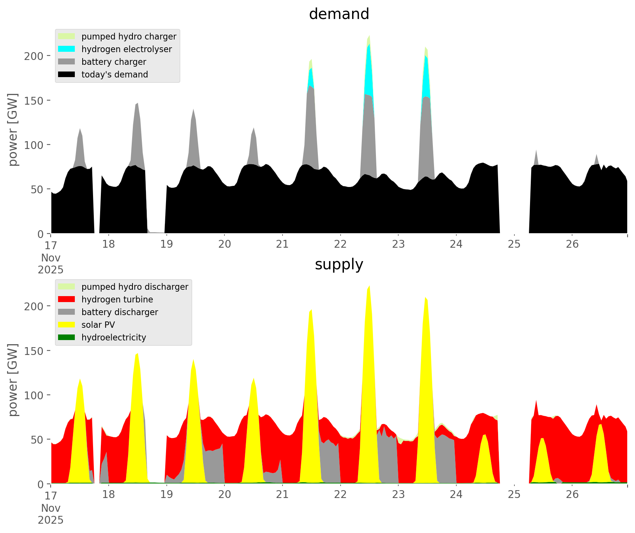This screenshot has width=635, height=533.
Task: Click the 25 date tick under demand chart
Action: pos(514,244)
